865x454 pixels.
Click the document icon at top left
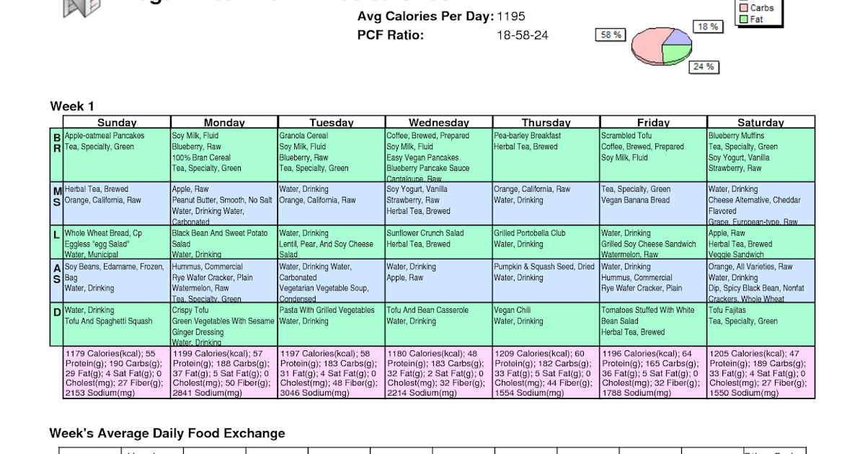(80, 7)
